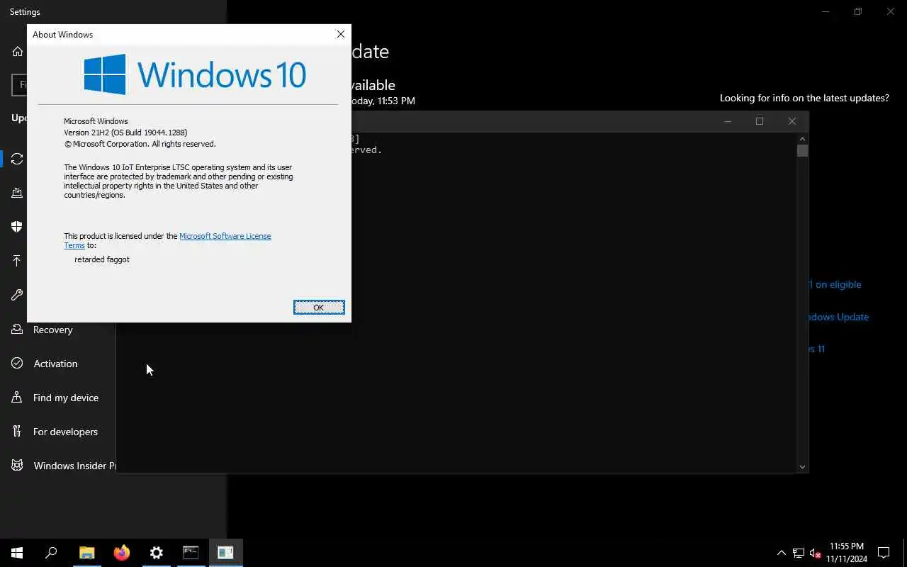This screenshot has width=907, height=567.
Task: Switch to Command Prompt taskbar icon
Action: (191, 553)
